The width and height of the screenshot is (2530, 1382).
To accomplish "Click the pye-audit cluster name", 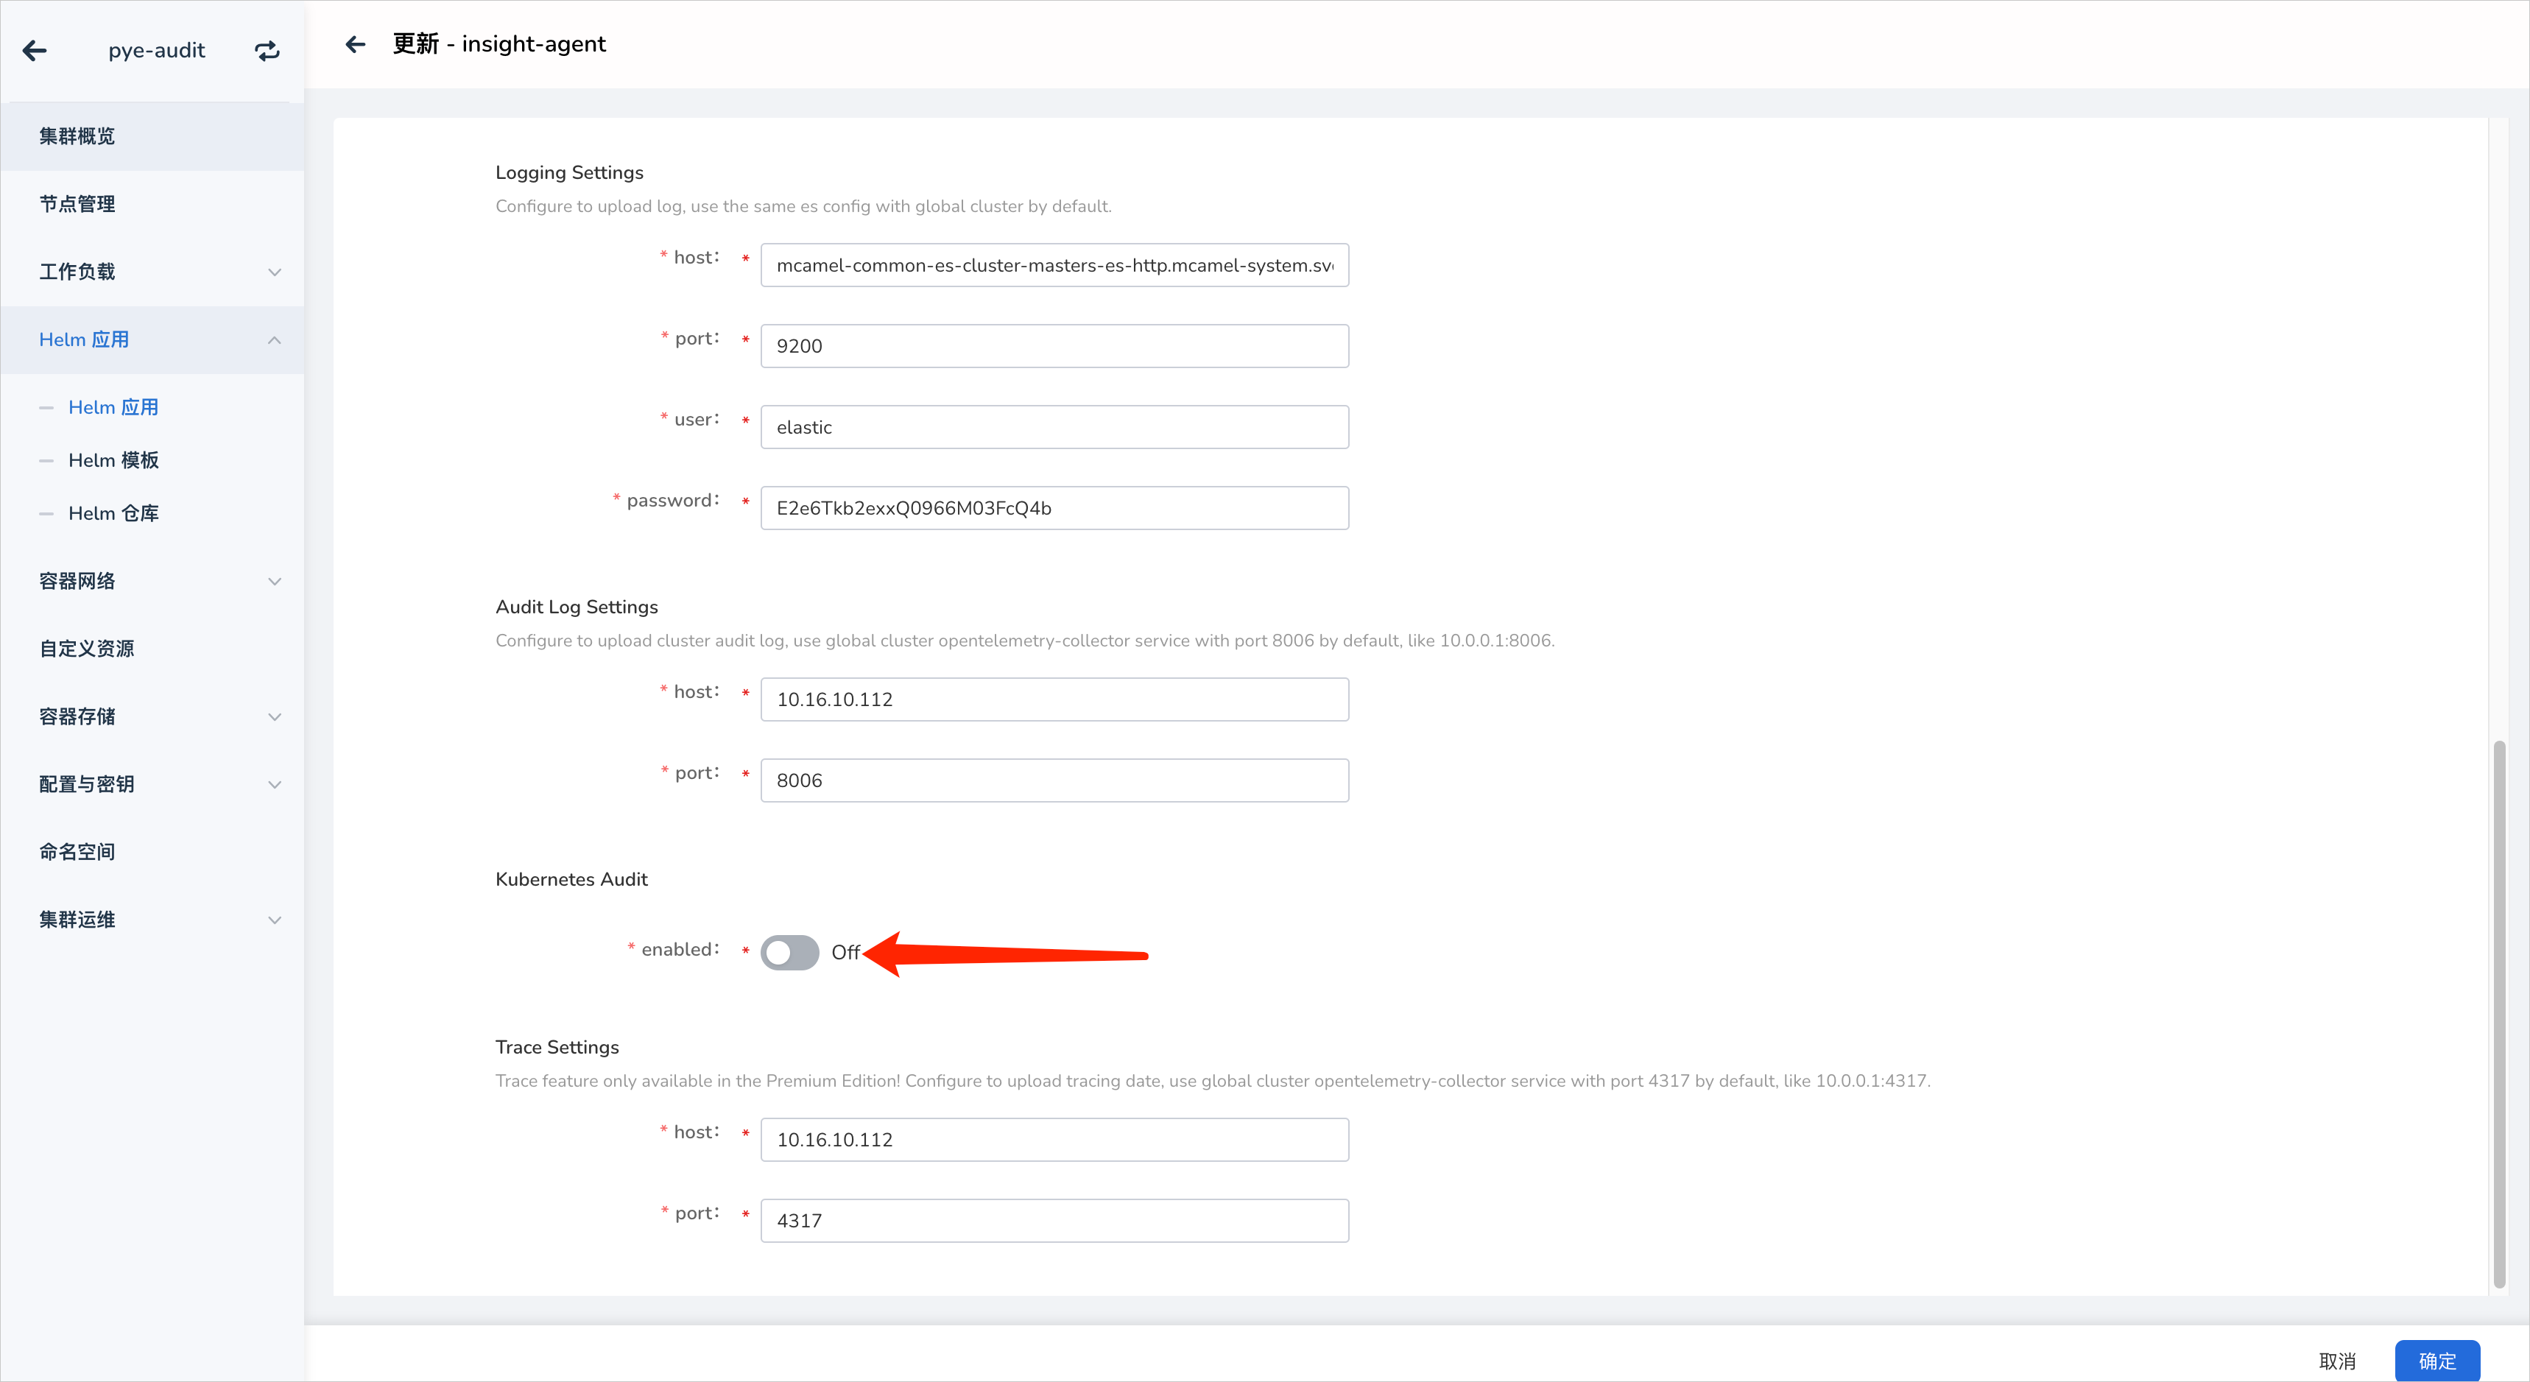I will click(x=156, y=50).
